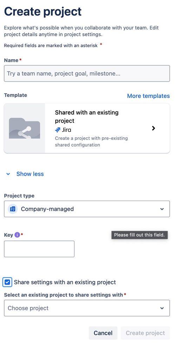The height and width of the screenshot is (351, 183).
Task: Click the Cancel button
Action: pos(103,333)
